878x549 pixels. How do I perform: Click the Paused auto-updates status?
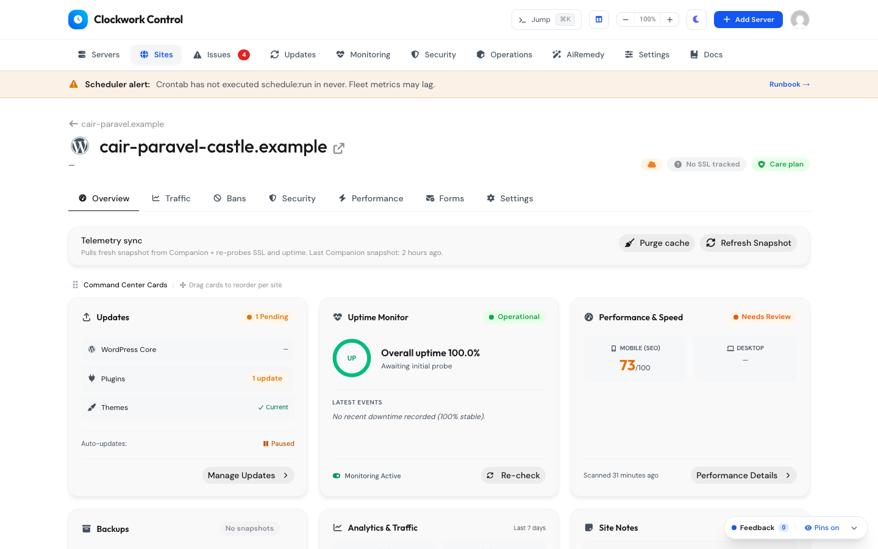click(x=279, y=444)
